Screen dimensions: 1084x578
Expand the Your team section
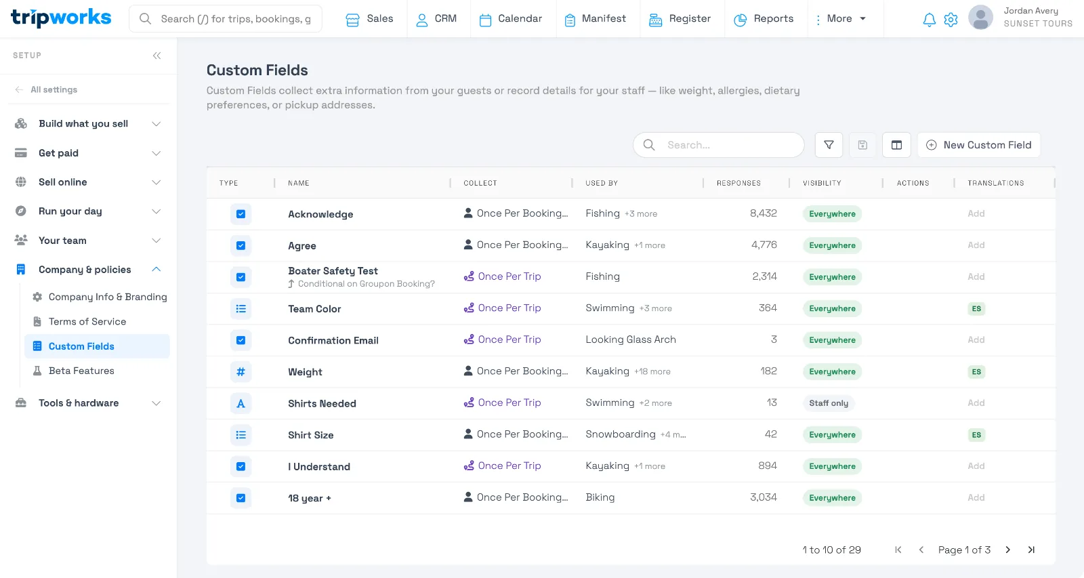coord(89,241)
